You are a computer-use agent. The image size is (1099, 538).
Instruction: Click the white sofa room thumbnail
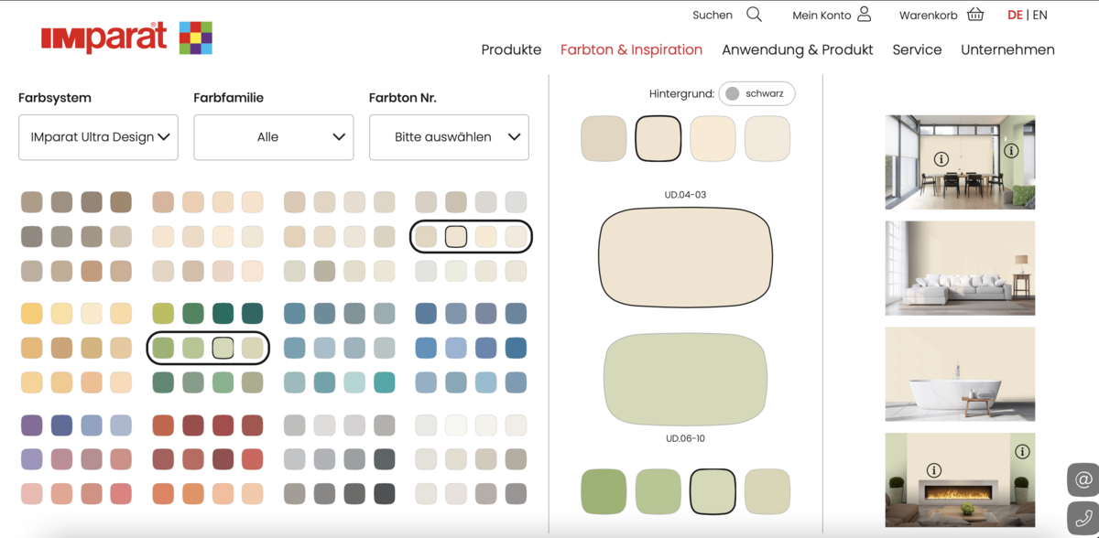point(960,268)
